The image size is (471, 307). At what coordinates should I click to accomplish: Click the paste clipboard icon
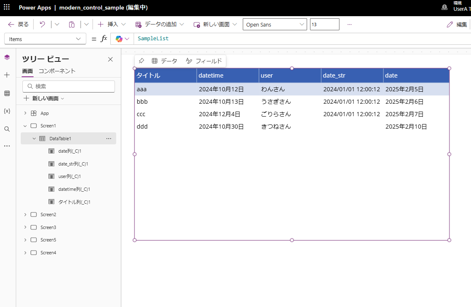pos(72,24)
